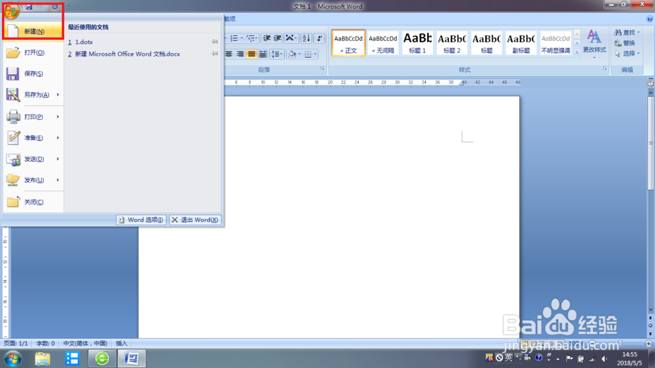Viewport: 655px width, 368px height.
Task: Apply the 副标题 style
Action: pos(521,43)
